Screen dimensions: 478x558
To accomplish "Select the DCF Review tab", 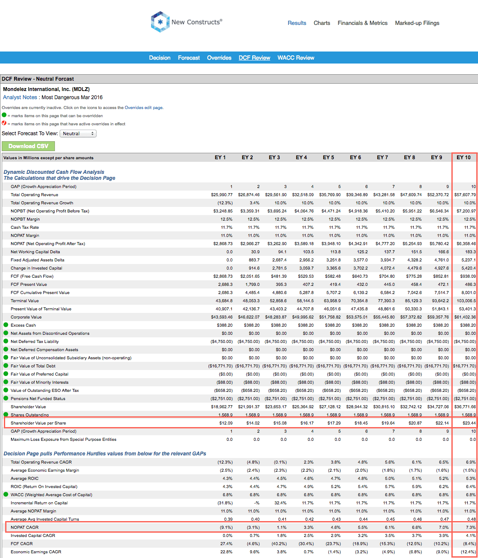I will [x=254, y=58].
